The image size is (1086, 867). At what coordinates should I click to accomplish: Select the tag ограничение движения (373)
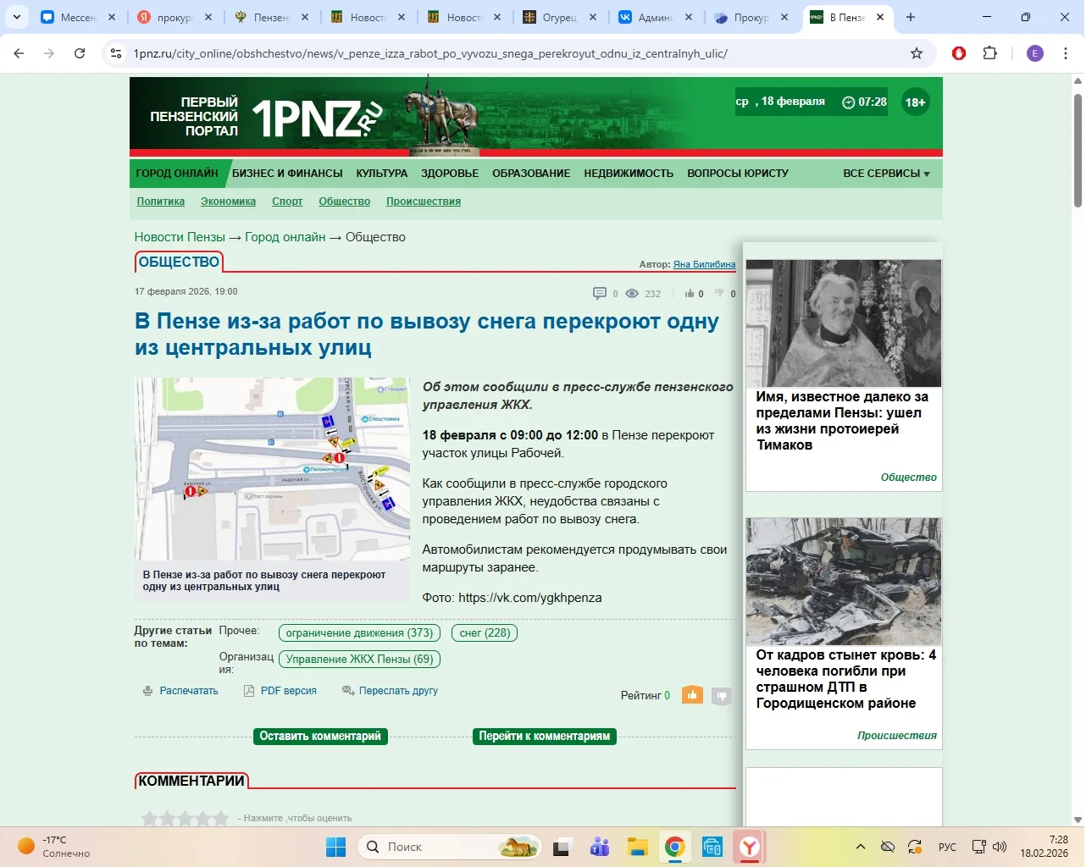(359, 633)
